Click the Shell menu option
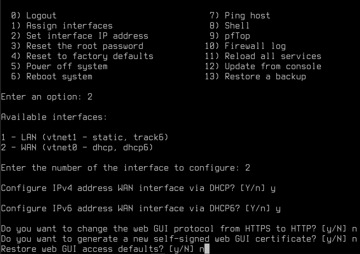Image resolution: width=360 pixels, height=254 pixels. 237,26
